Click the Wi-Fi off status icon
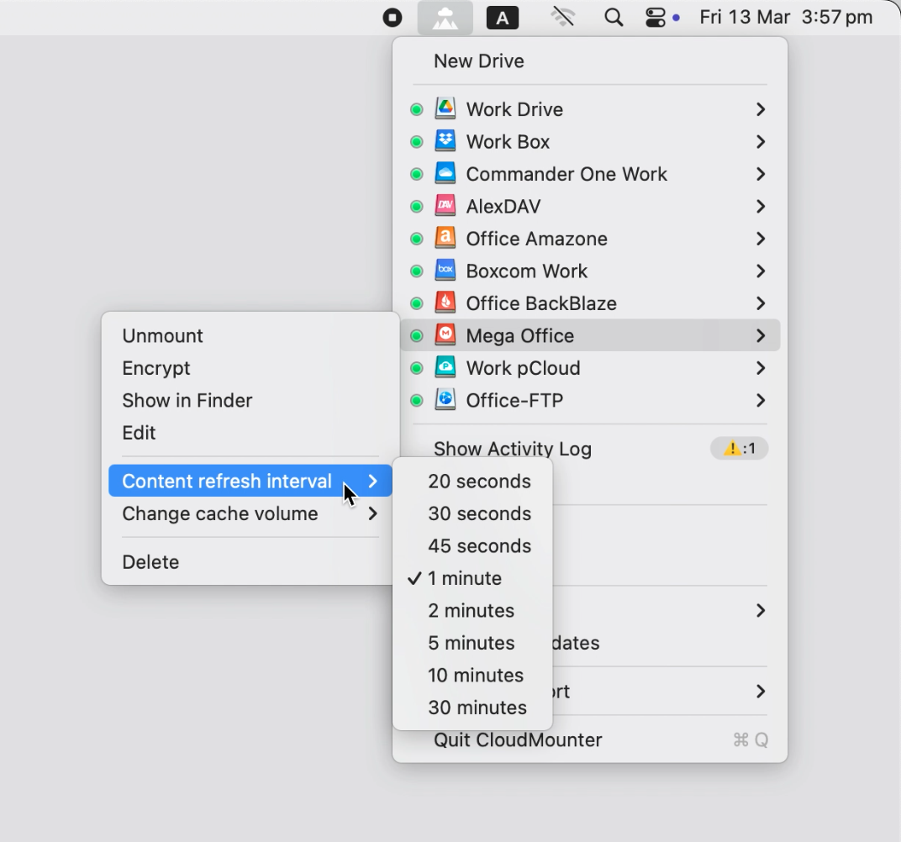Image resolution: width=901 pixels, height=842 pixels. click(562, 18)
